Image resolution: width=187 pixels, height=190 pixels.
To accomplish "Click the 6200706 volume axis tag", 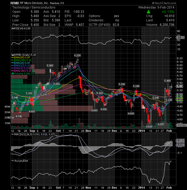I will (181, 125).
